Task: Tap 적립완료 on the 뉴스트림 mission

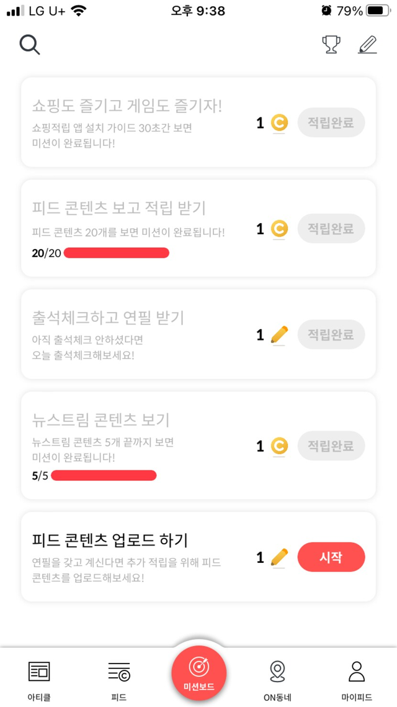Action: (331, 445)
